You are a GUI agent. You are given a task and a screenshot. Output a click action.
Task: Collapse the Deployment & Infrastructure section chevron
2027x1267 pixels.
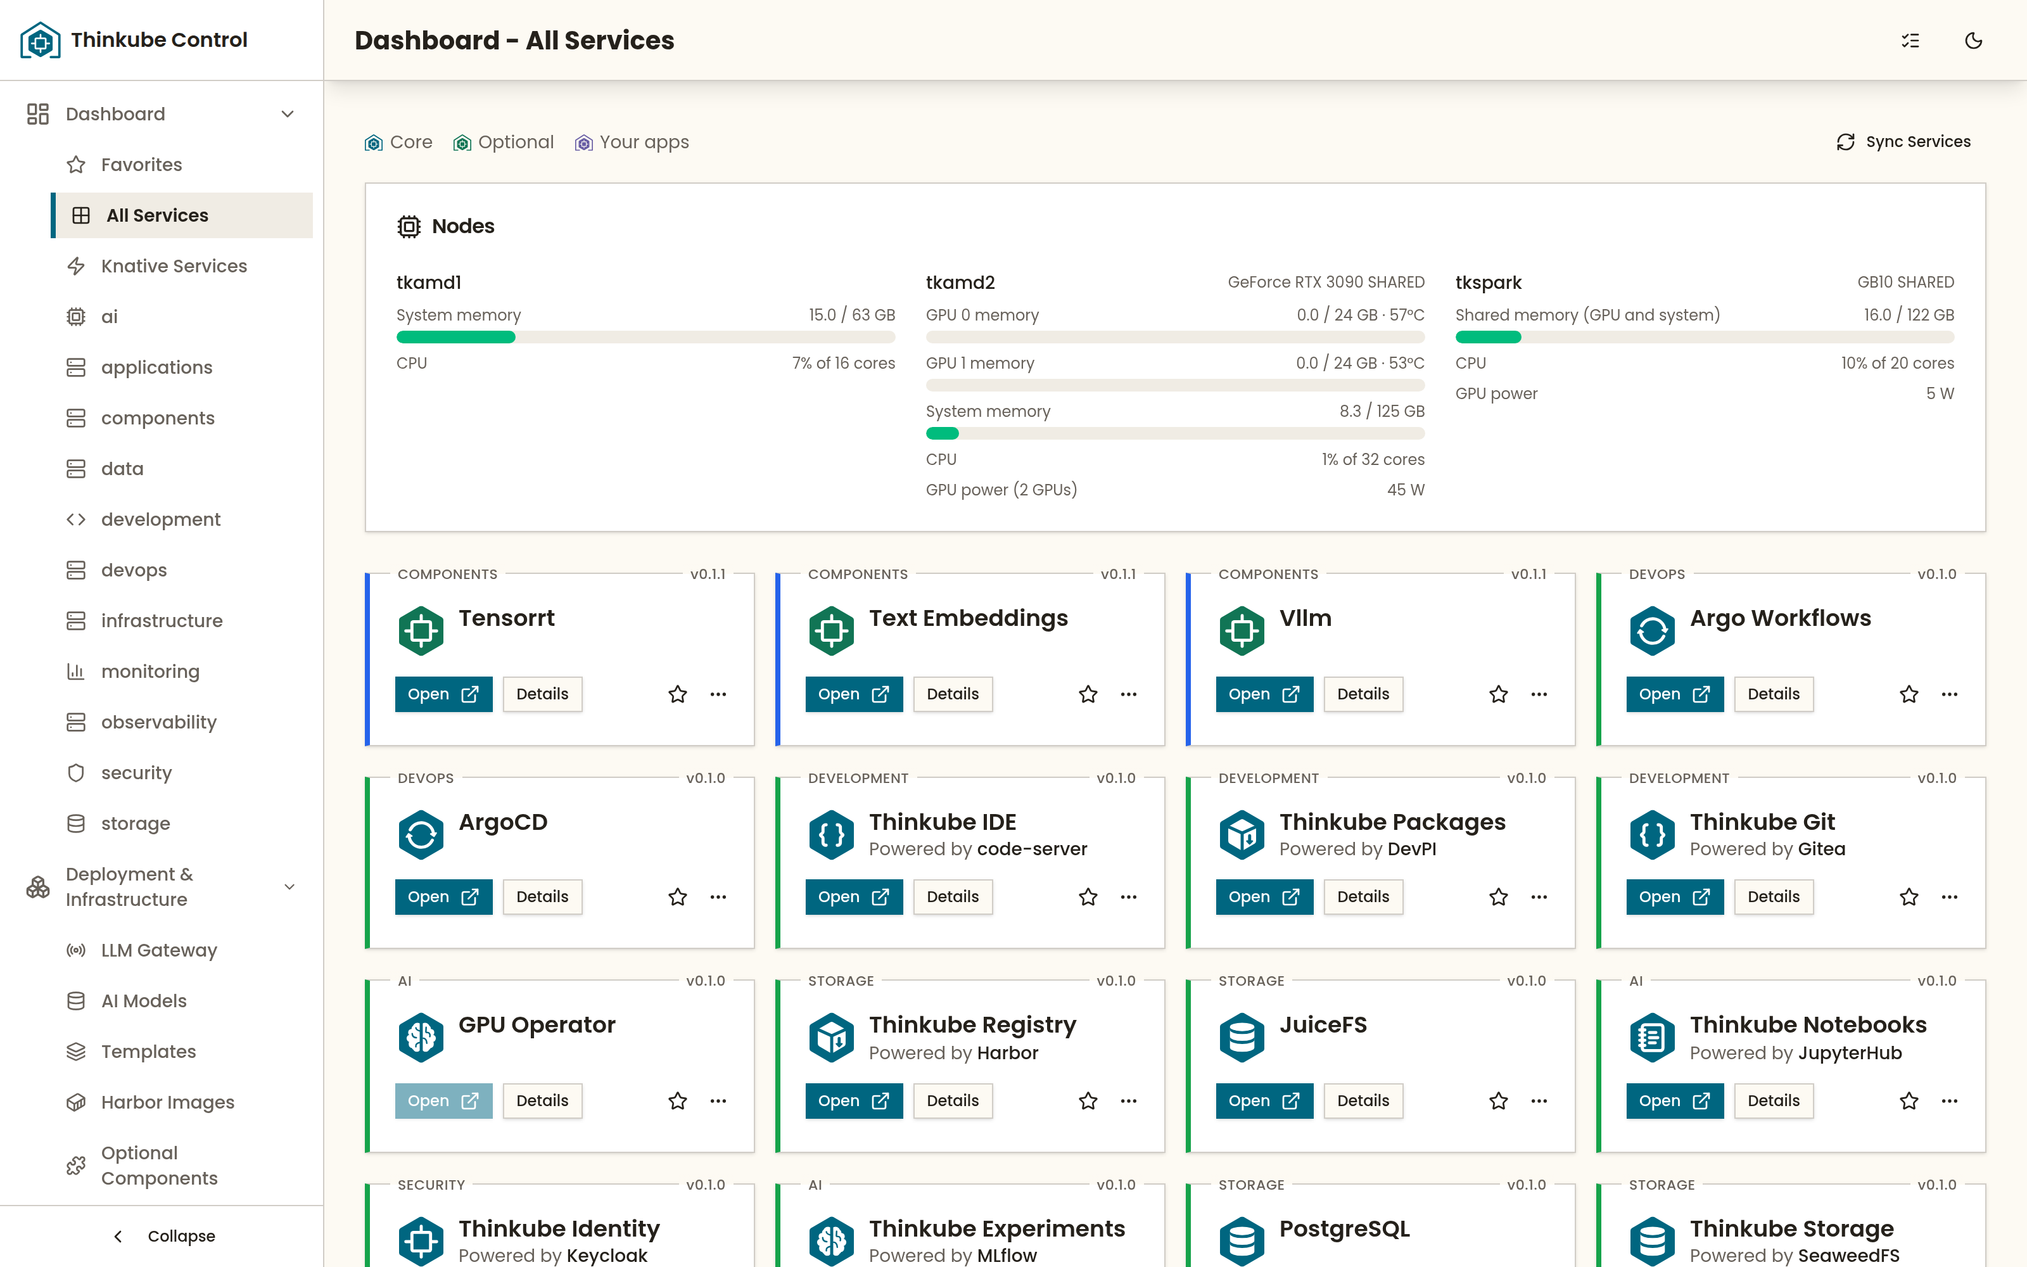point(289,886)
